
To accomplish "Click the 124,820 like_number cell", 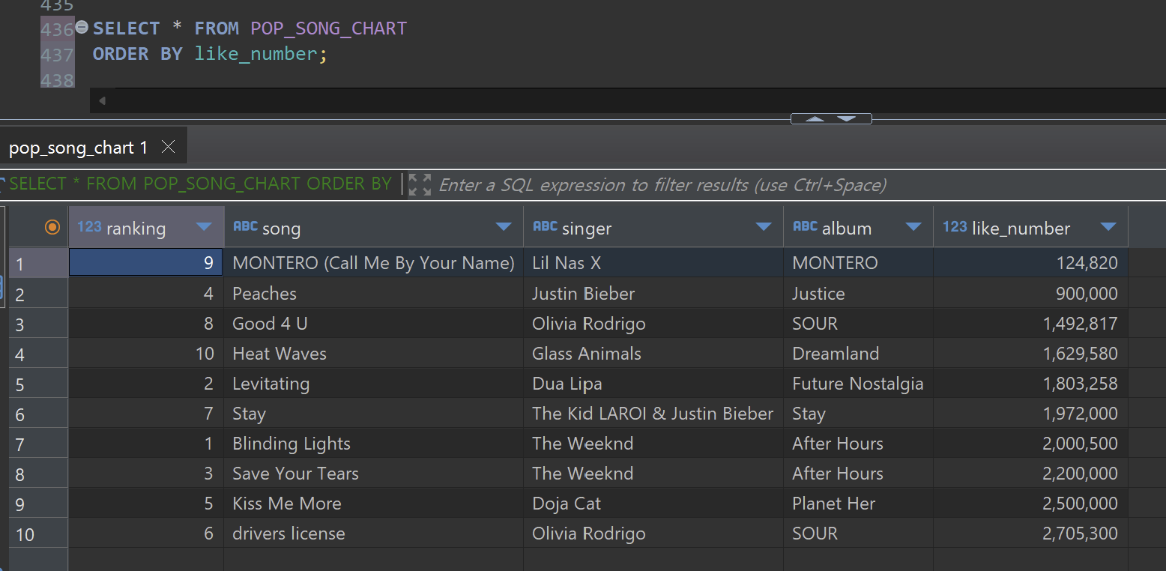I will coord(1030,263).
